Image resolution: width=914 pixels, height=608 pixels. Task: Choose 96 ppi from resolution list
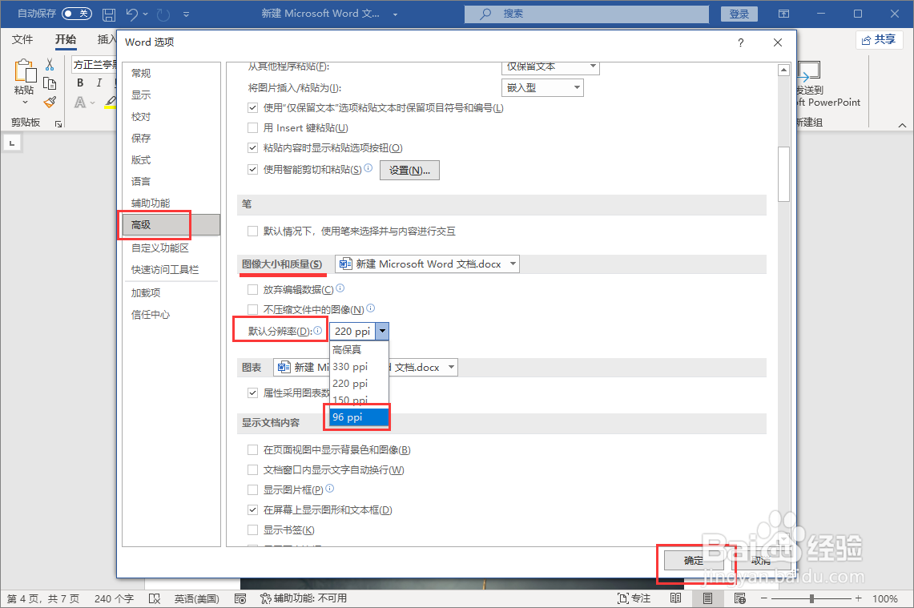pyautogui.click(x=359, y=417)
